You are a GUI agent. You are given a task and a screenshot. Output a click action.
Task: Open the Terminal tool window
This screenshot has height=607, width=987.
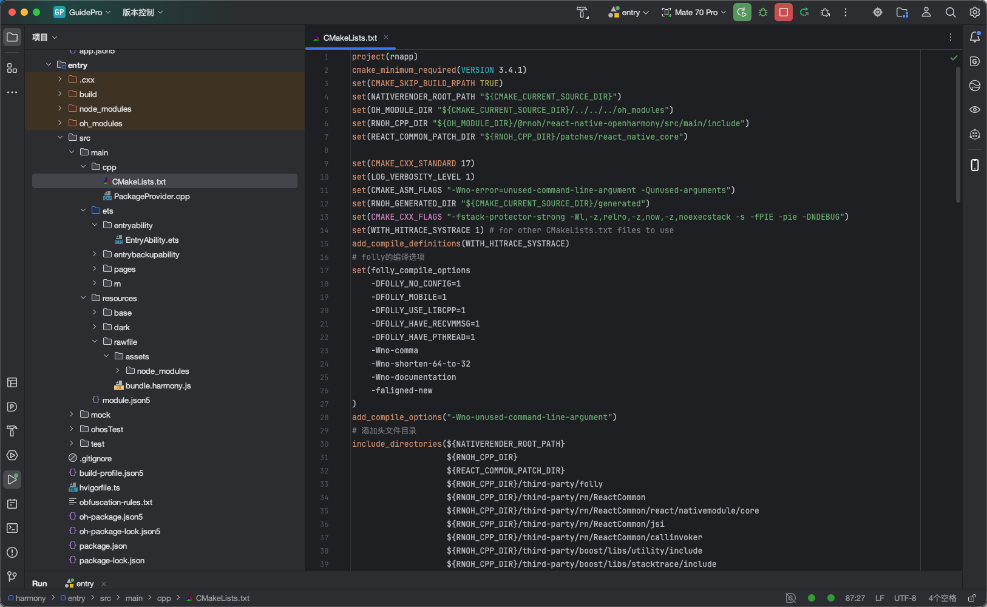[x=12, y=528]
